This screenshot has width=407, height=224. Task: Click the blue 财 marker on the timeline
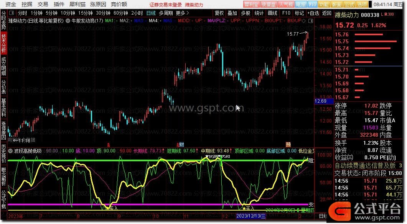pyautogui.click(x=182, y=145)
